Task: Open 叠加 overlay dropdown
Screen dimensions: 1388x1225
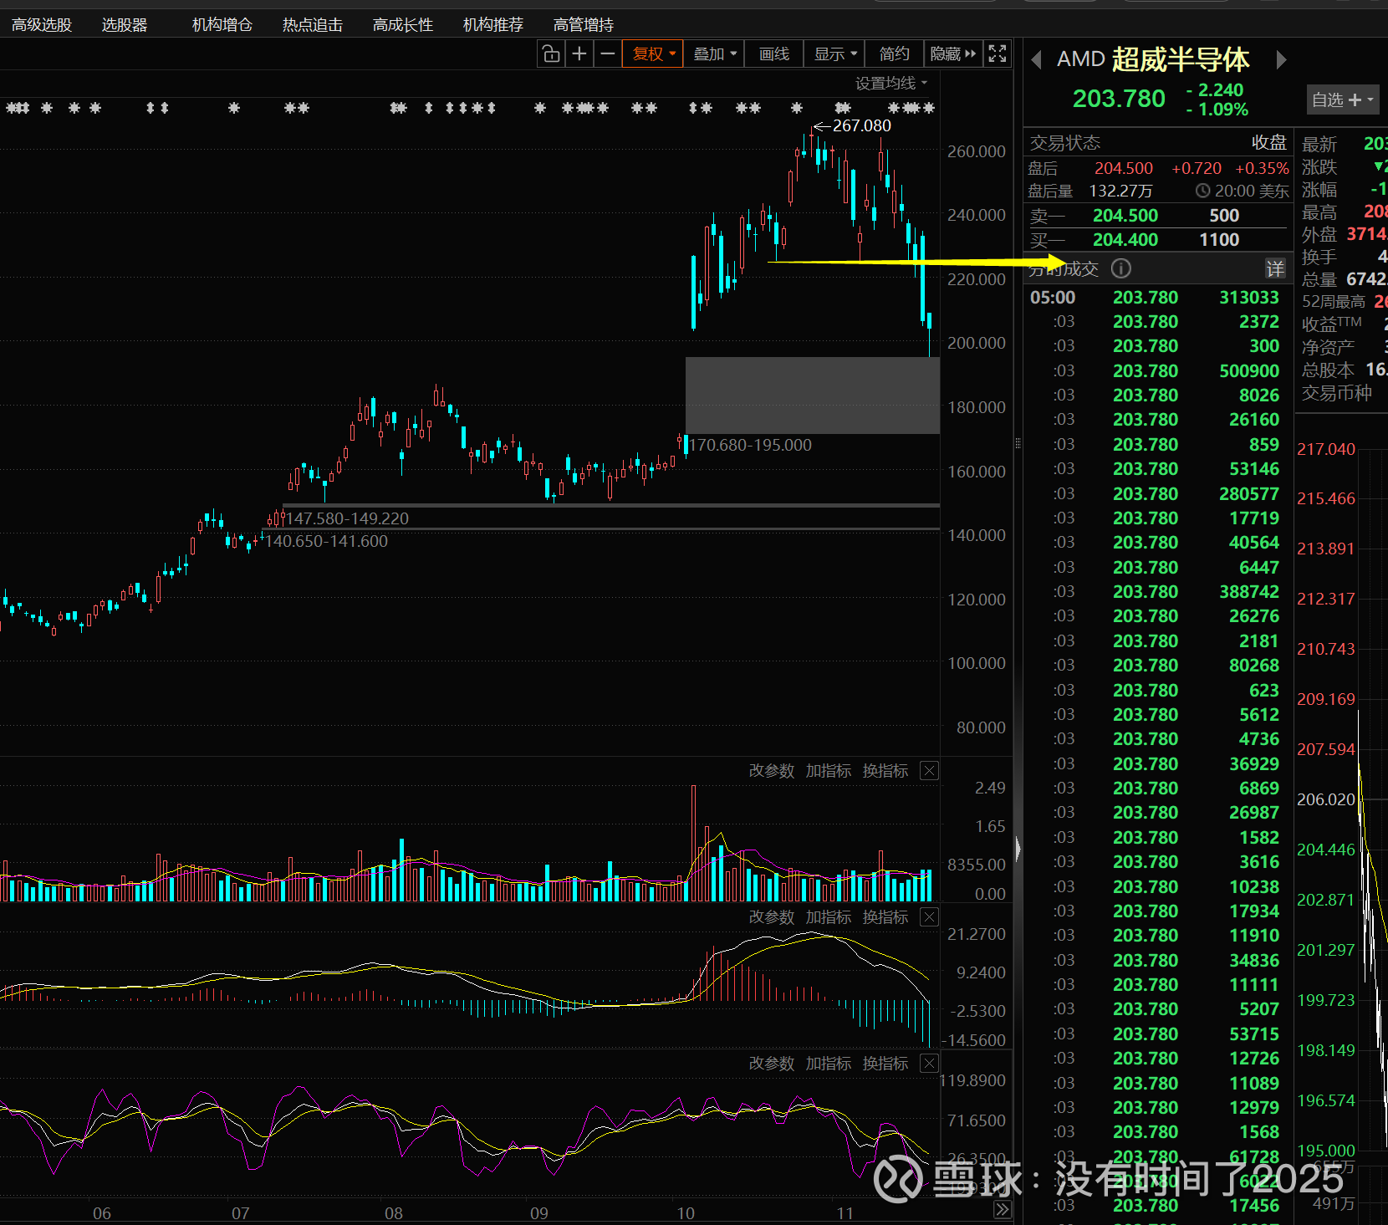Action: pos(715,54)
